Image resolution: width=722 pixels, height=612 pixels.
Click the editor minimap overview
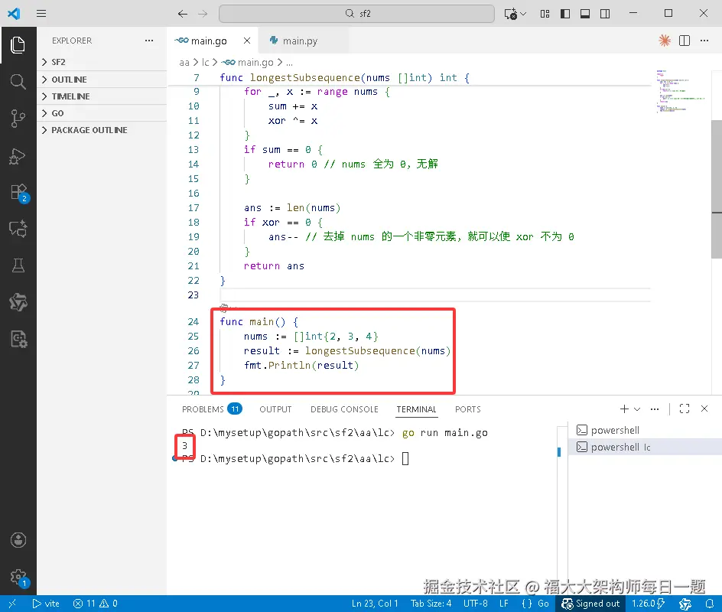tap(681, 92)
